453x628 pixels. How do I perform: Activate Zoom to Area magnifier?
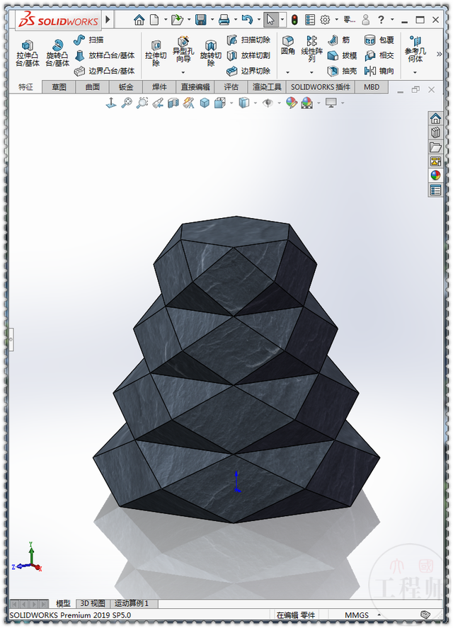tap(142, 103)
